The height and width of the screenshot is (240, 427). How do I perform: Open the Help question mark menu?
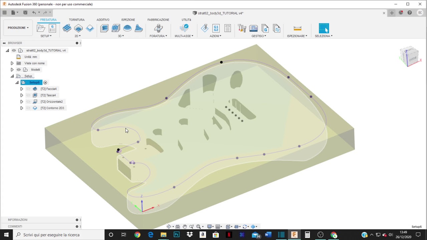coord(410,13)
